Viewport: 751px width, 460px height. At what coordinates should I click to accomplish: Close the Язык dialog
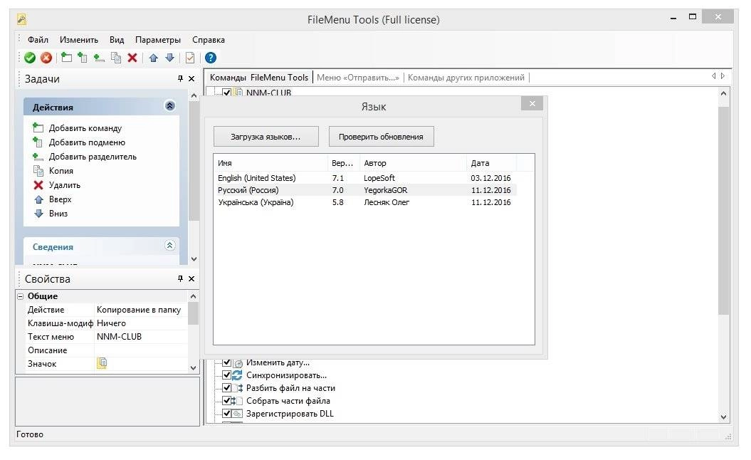[532, 103]
